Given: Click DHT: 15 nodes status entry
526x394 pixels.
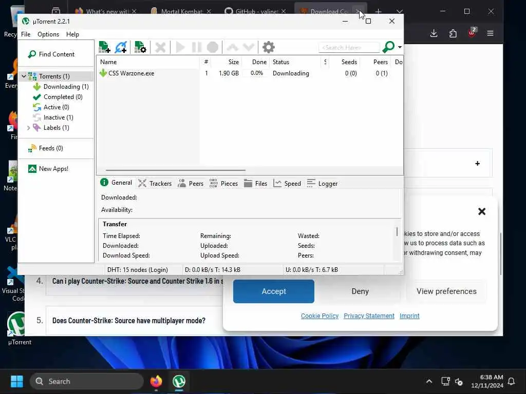Looking at the screenshot, I should pos(143,270).
